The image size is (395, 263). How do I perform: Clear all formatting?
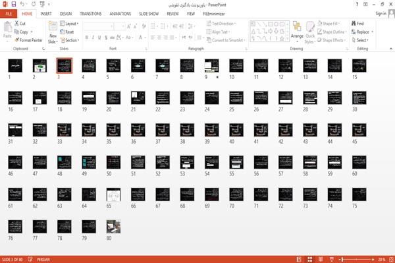click(144, 26)
